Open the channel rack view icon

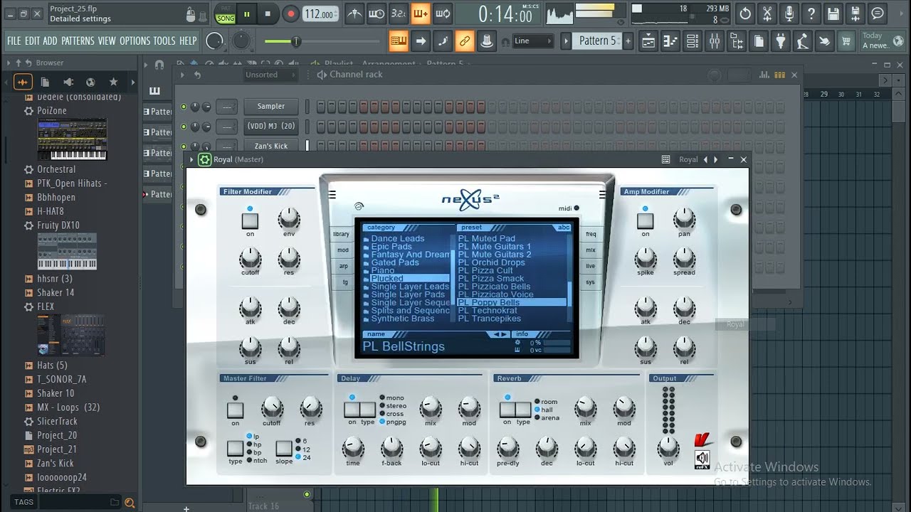pyautogui.click(x=693, y=41)
